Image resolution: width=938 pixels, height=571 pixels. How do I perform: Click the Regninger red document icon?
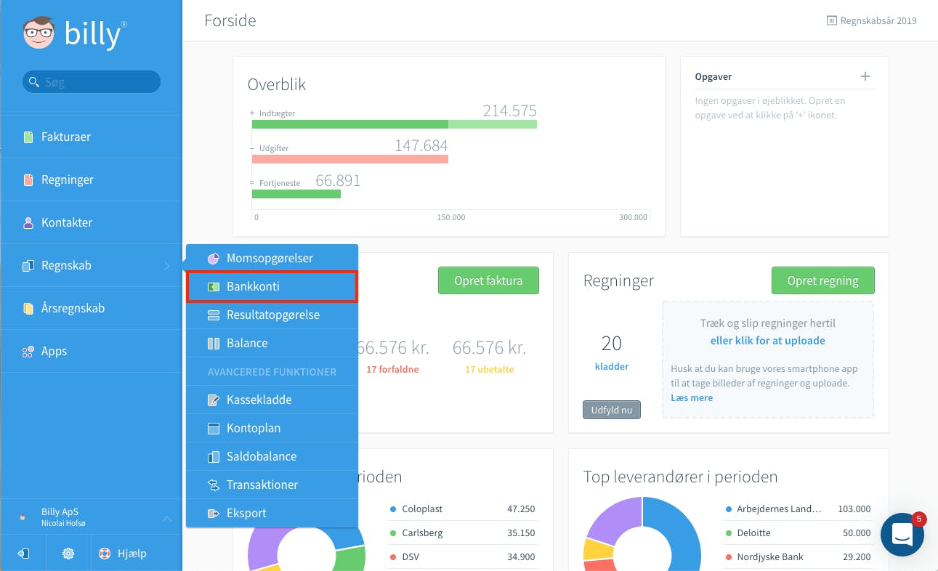coord(28,179)
